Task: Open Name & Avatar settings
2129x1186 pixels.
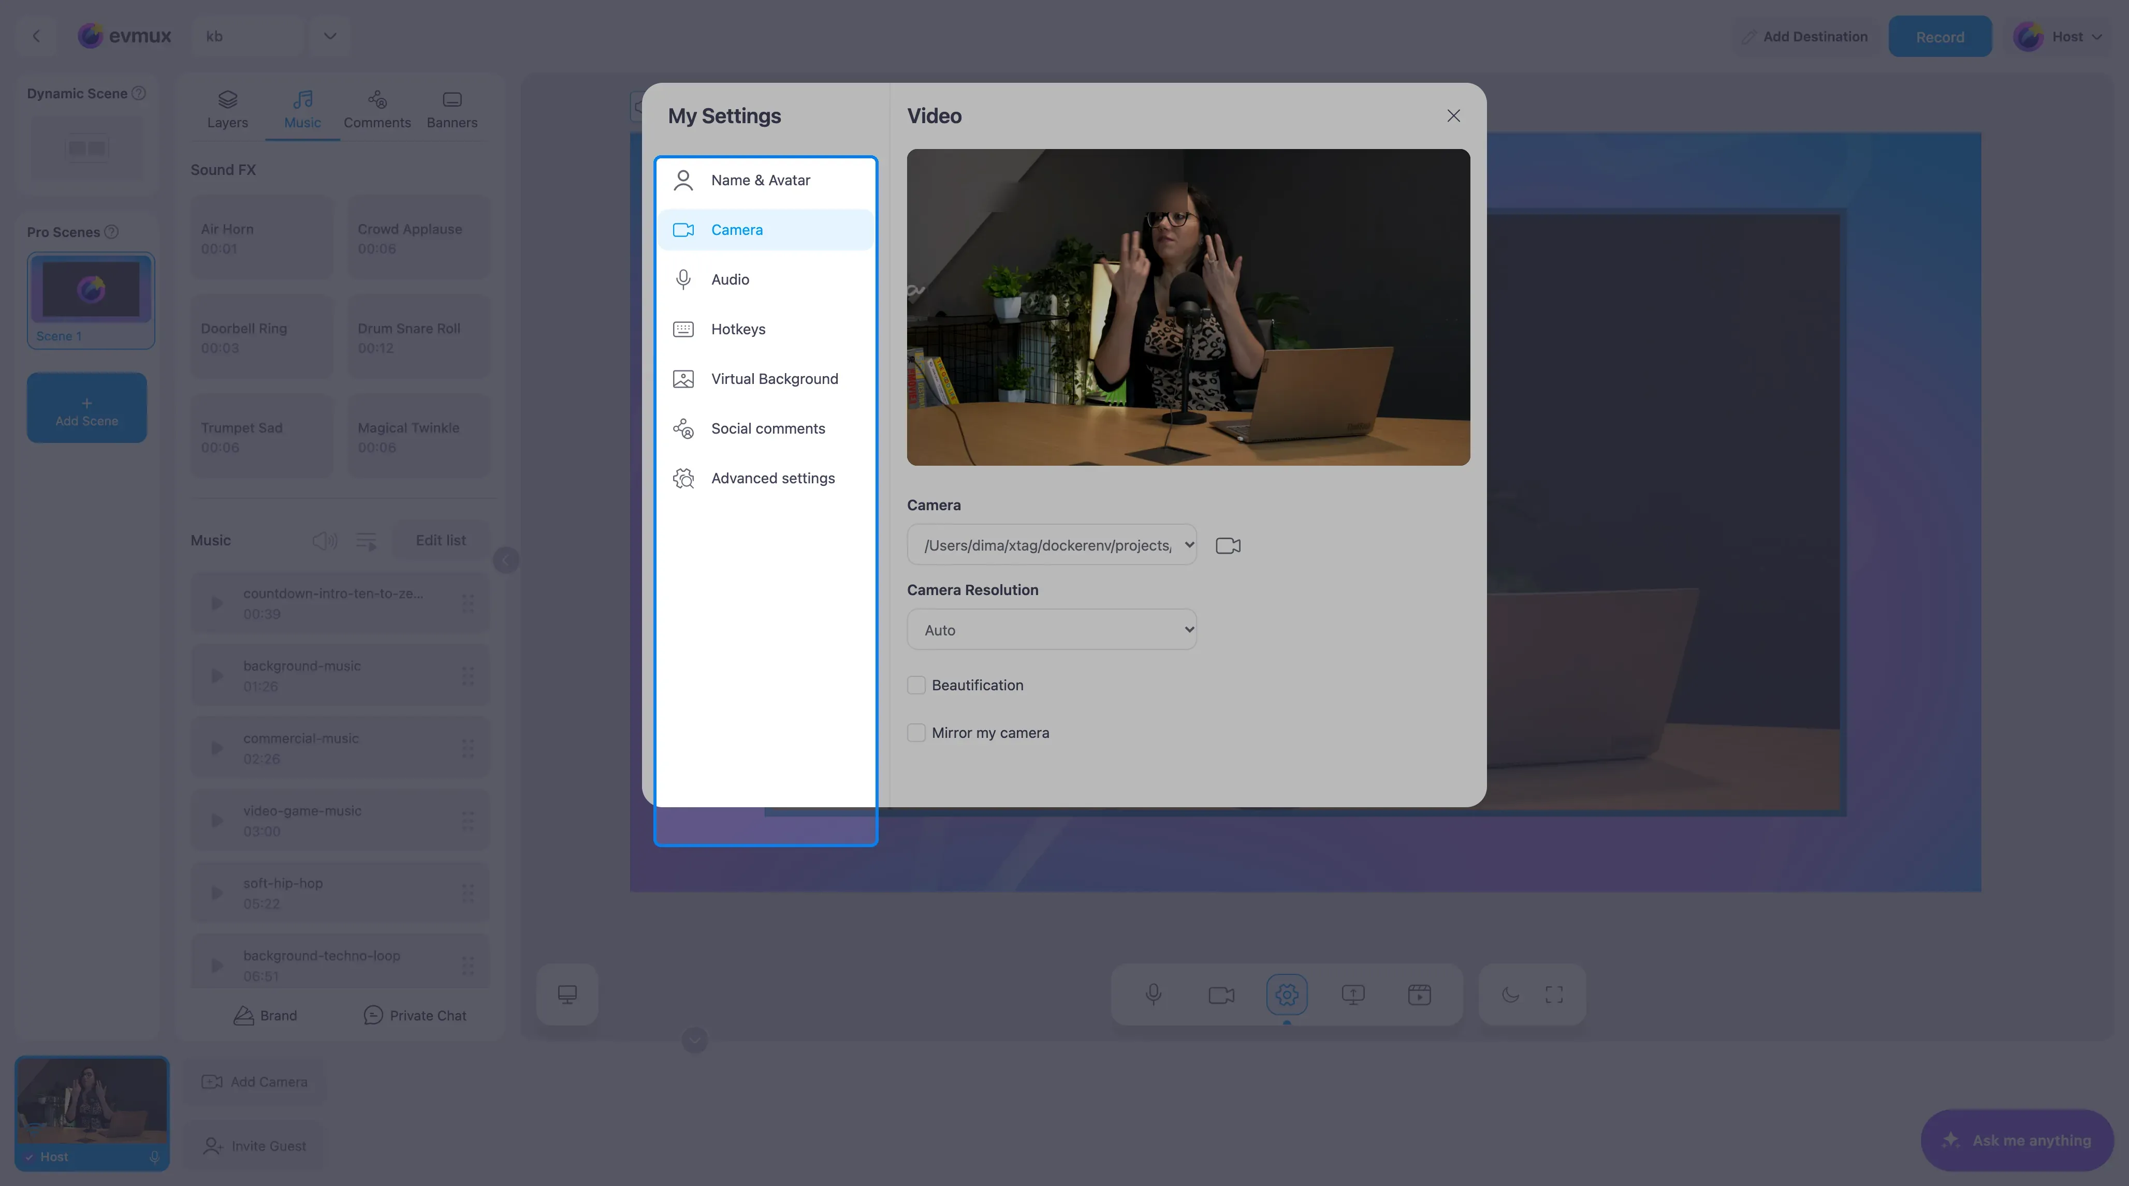Action: [765, 180]
